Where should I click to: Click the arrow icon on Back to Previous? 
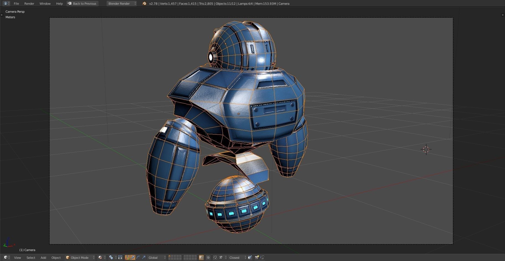coord(69,4)
